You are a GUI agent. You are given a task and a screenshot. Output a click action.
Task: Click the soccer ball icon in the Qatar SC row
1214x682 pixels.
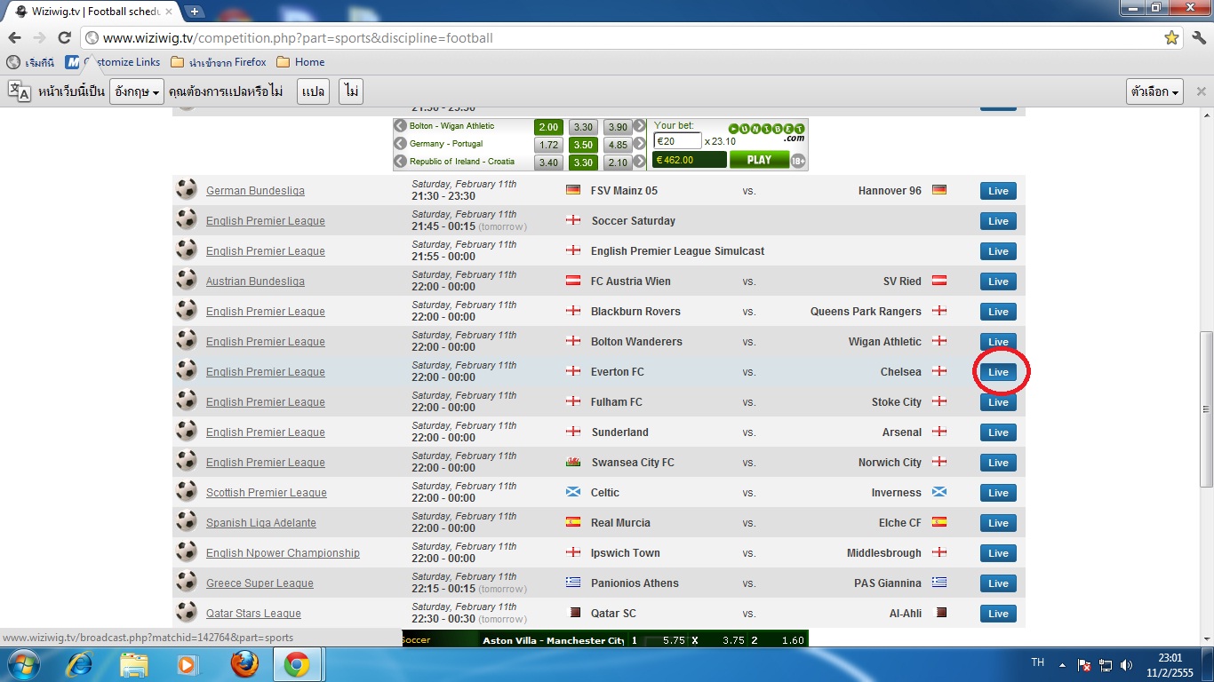click(187, 613)
